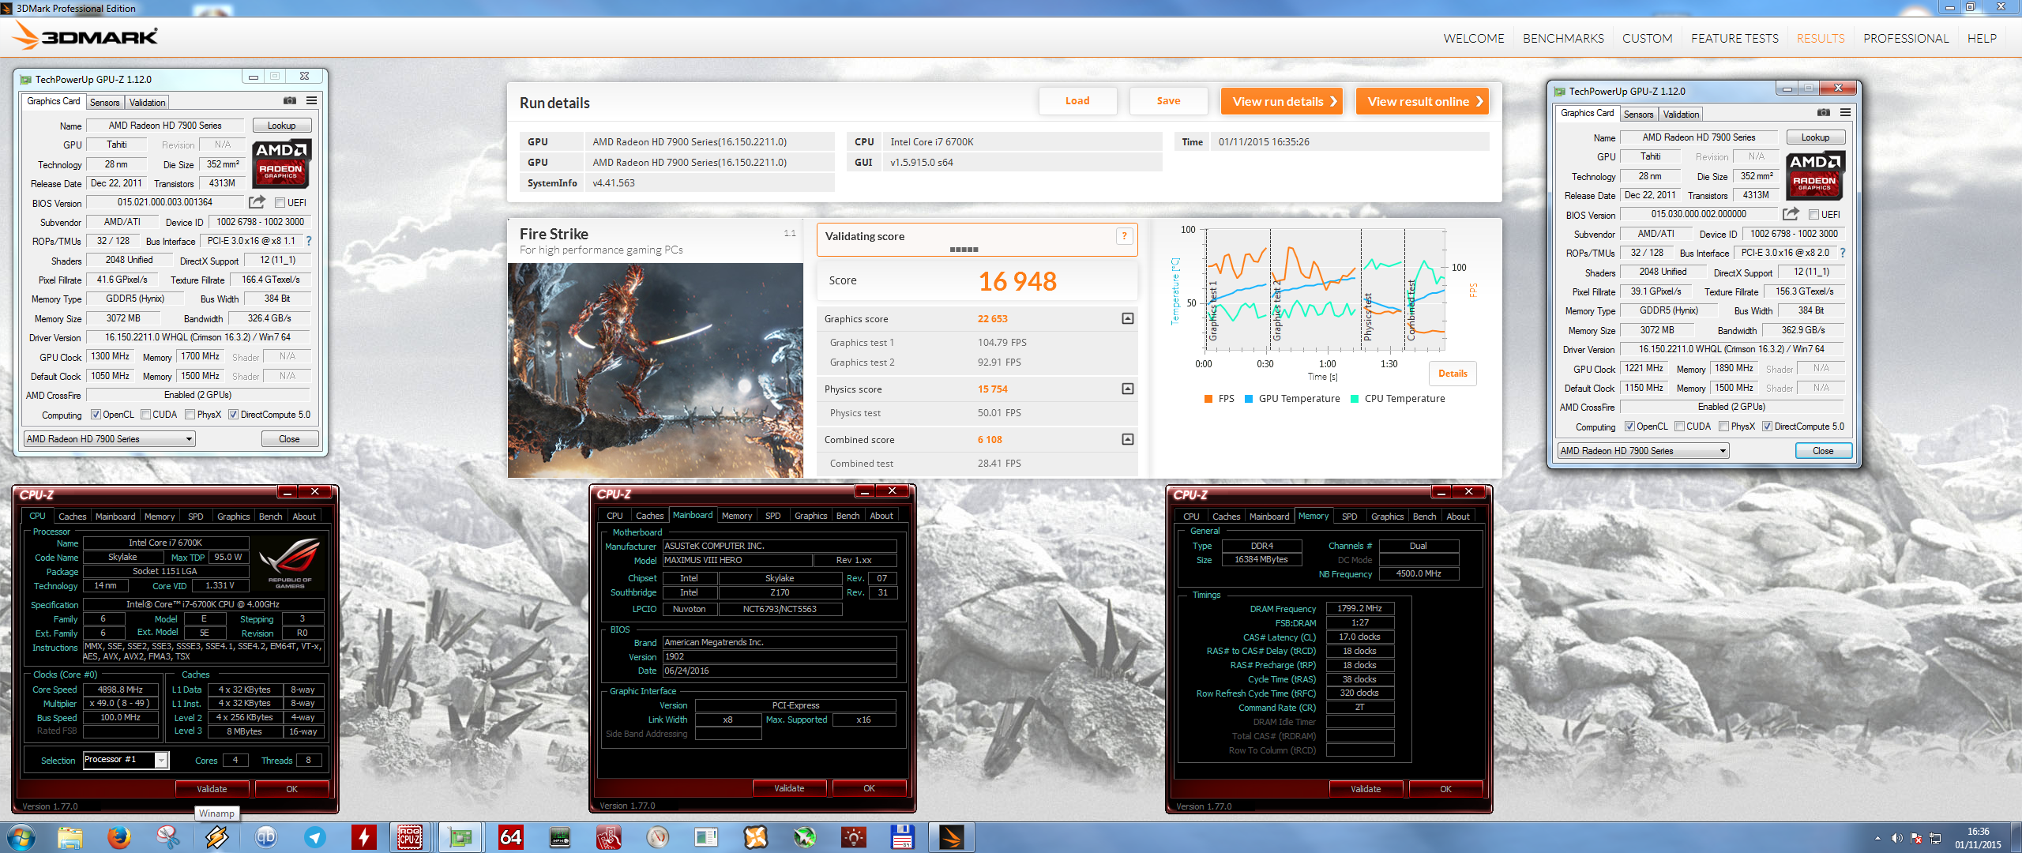The width and height of the screenshot is (2022, 853).
Task: Click the bus interface question mark in left GPU-Z
Action: coord(309,241)
